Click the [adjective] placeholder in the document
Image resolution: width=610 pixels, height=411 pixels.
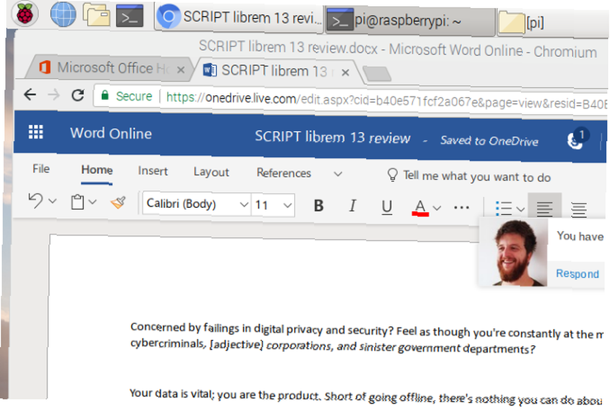point(236,345)
